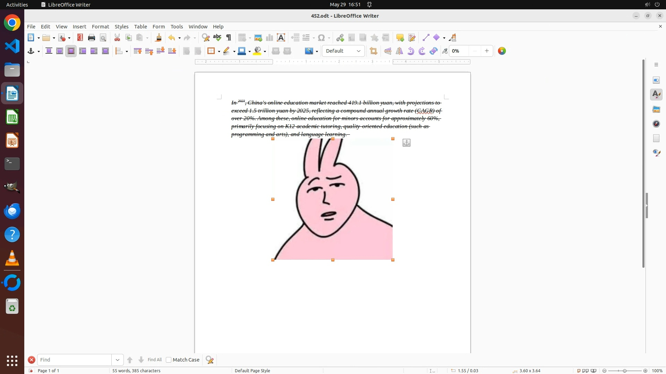Select the Insert Line tool
Image resolution: width=666 pixels, height=374 pixels.
coord(426,38)
